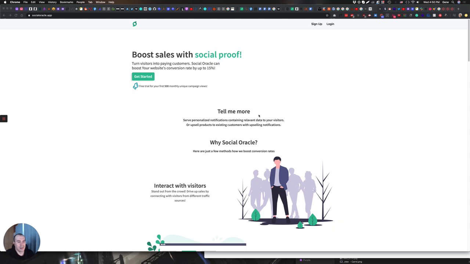Click the red recording indicator at left edge

point(4,118)
